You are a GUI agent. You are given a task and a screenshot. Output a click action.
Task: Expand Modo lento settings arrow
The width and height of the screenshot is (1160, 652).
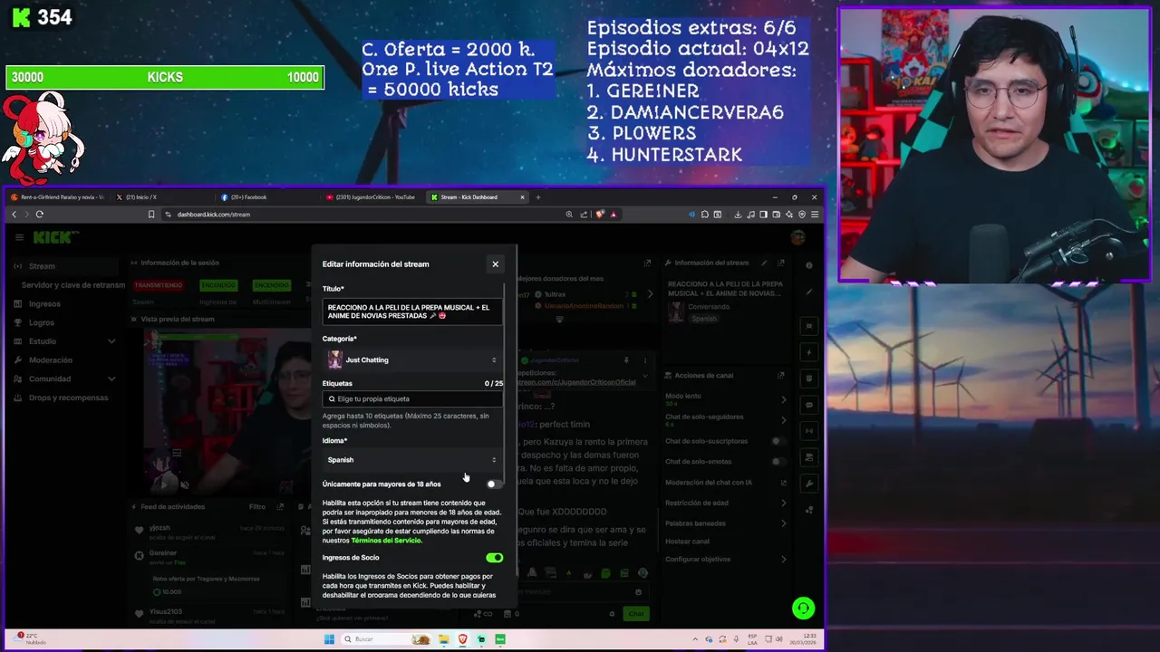click(783, 399)
